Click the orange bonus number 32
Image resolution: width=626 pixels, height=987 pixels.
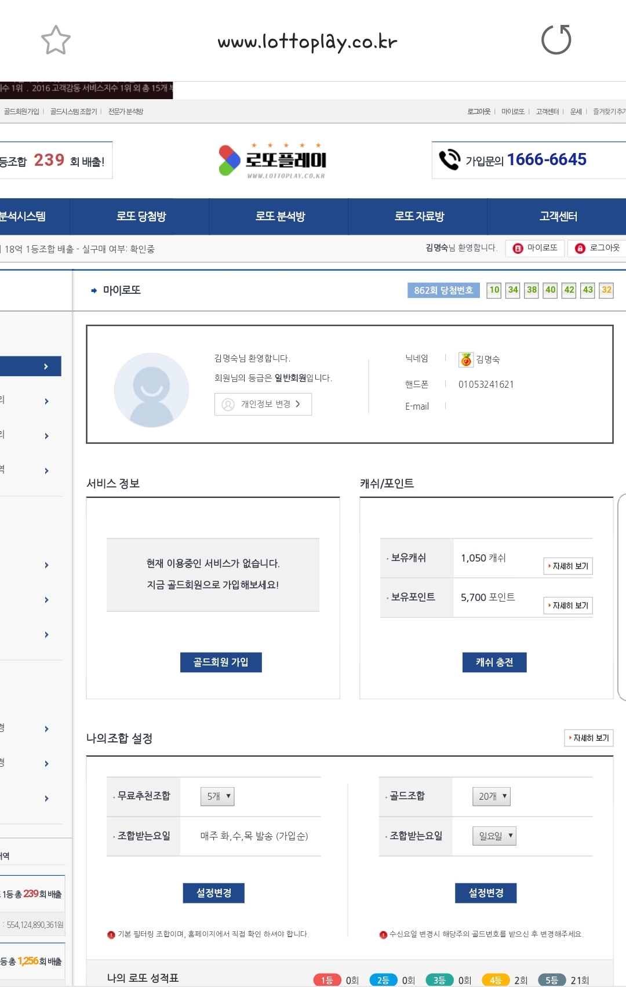pyautogui.click(x=606, y=290)
